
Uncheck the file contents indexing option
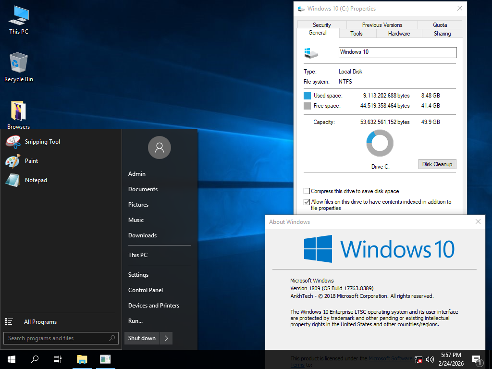click(307, 202)
